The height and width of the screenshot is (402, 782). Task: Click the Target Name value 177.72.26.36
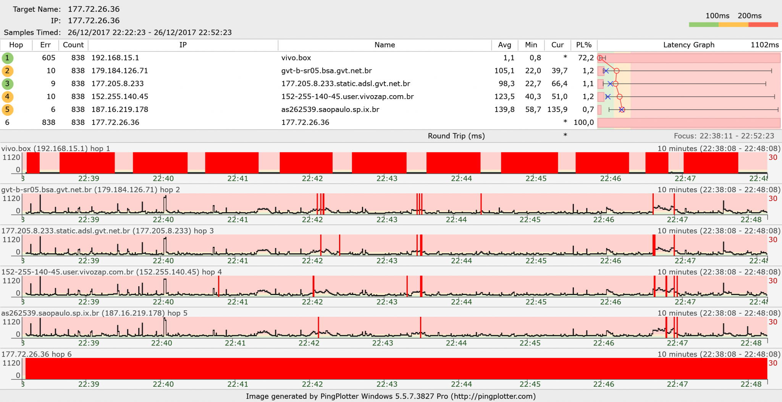[x=94, y=9]
